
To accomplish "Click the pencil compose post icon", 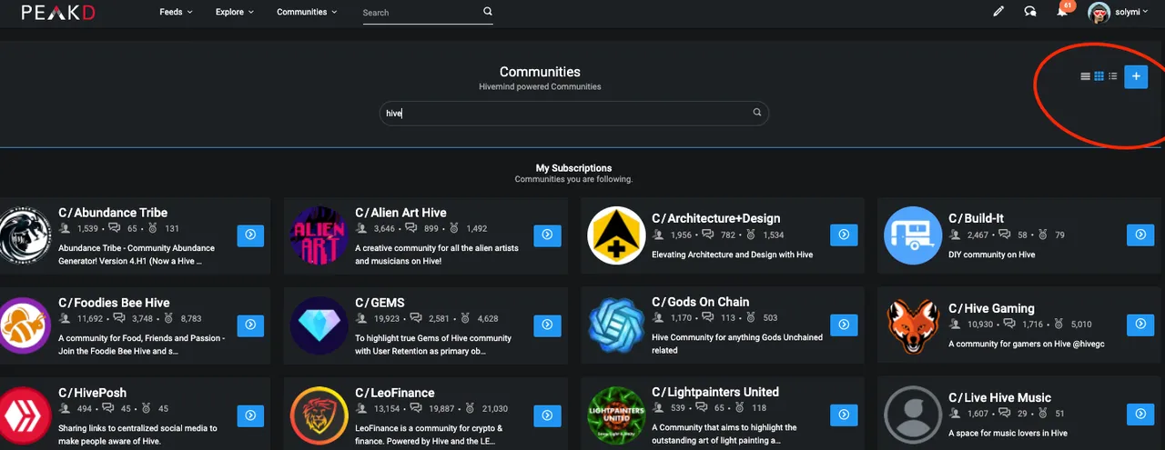I will [x=998, y=12].
